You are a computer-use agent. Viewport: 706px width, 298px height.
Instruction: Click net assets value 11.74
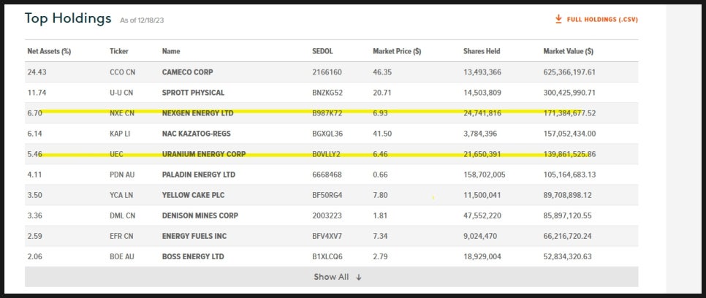pyautogui.click(x=37, y=93)
